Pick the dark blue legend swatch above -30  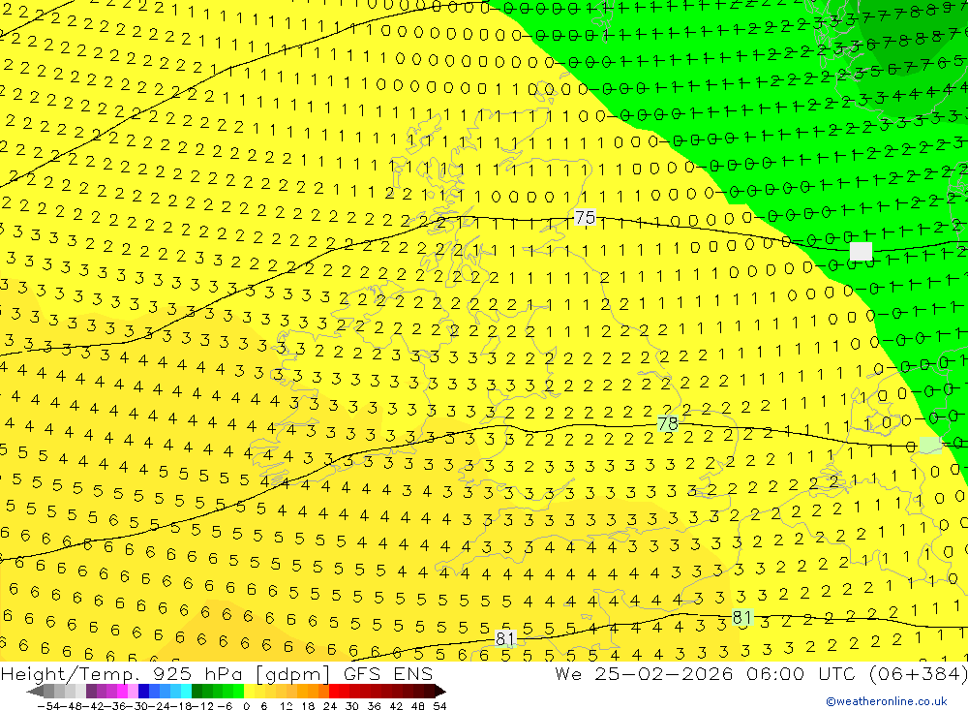pos(143,692)
